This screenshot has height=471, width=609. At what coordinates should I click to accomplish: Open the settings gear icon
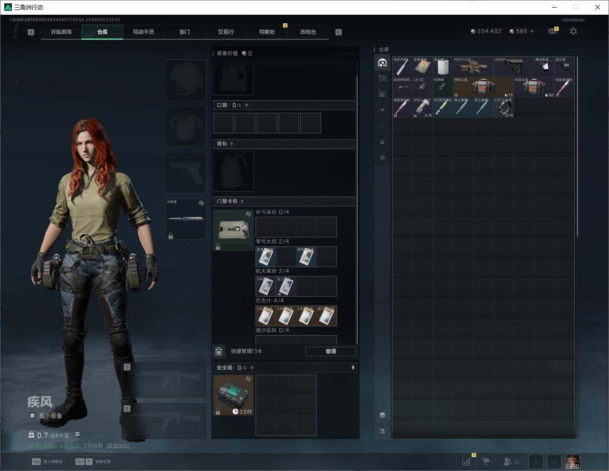pyautogui.click(x=573, y=31)
